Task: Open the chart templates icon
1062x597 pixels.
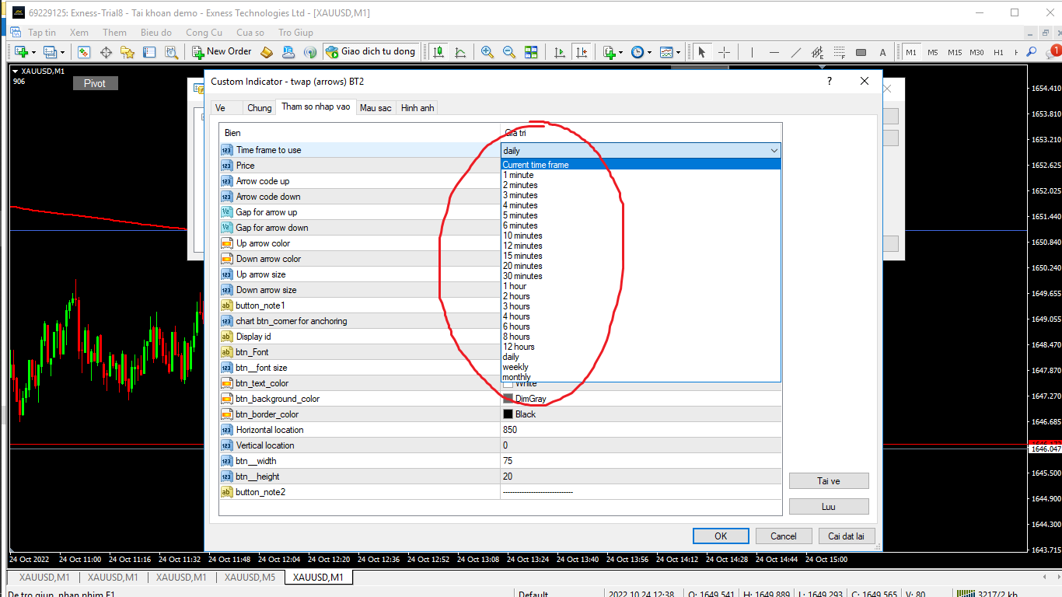Action: [666, 52]
